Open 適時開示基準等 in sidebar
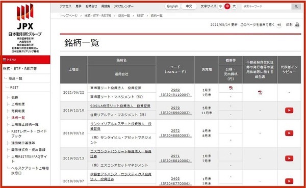This screenshot has width=306, height=188. tap(23, 143)
